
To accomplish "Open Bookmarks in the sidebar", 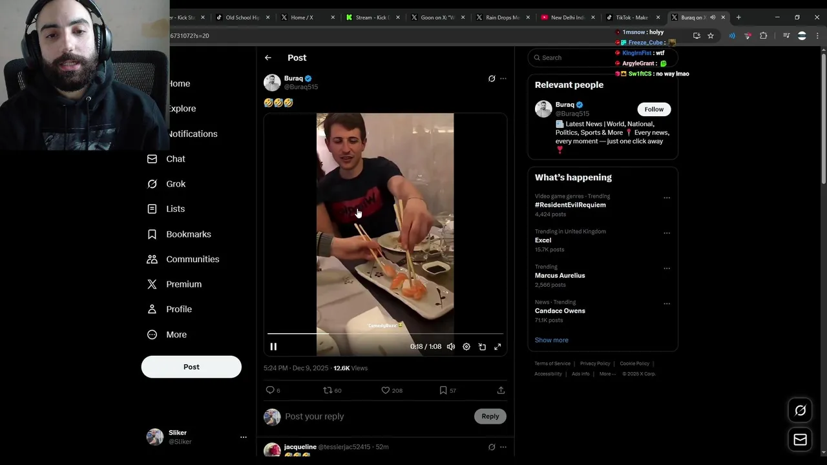I will tap(188, 234).
